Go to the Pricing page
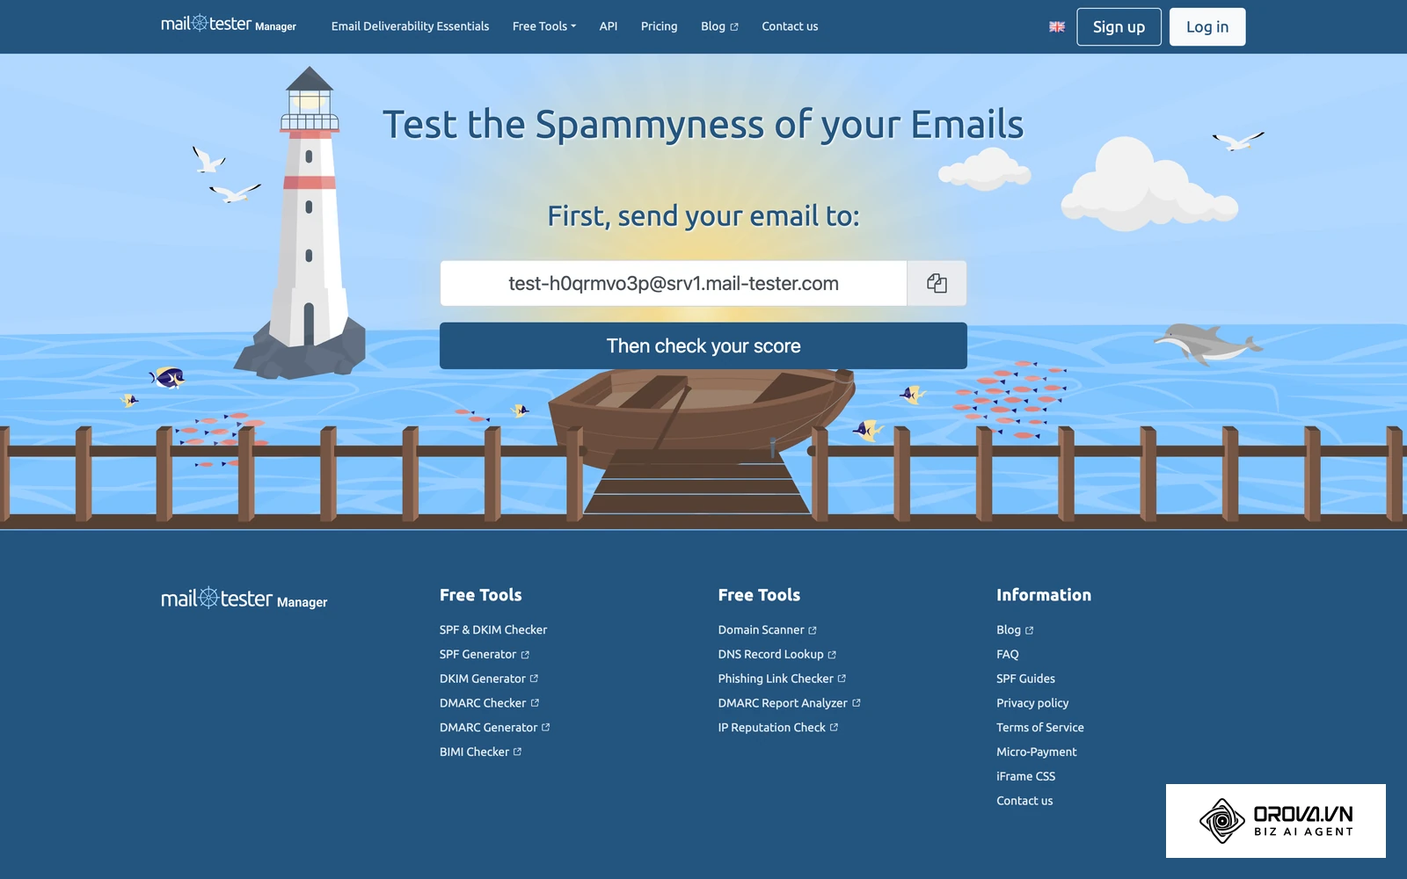 [x=659, y=26]
